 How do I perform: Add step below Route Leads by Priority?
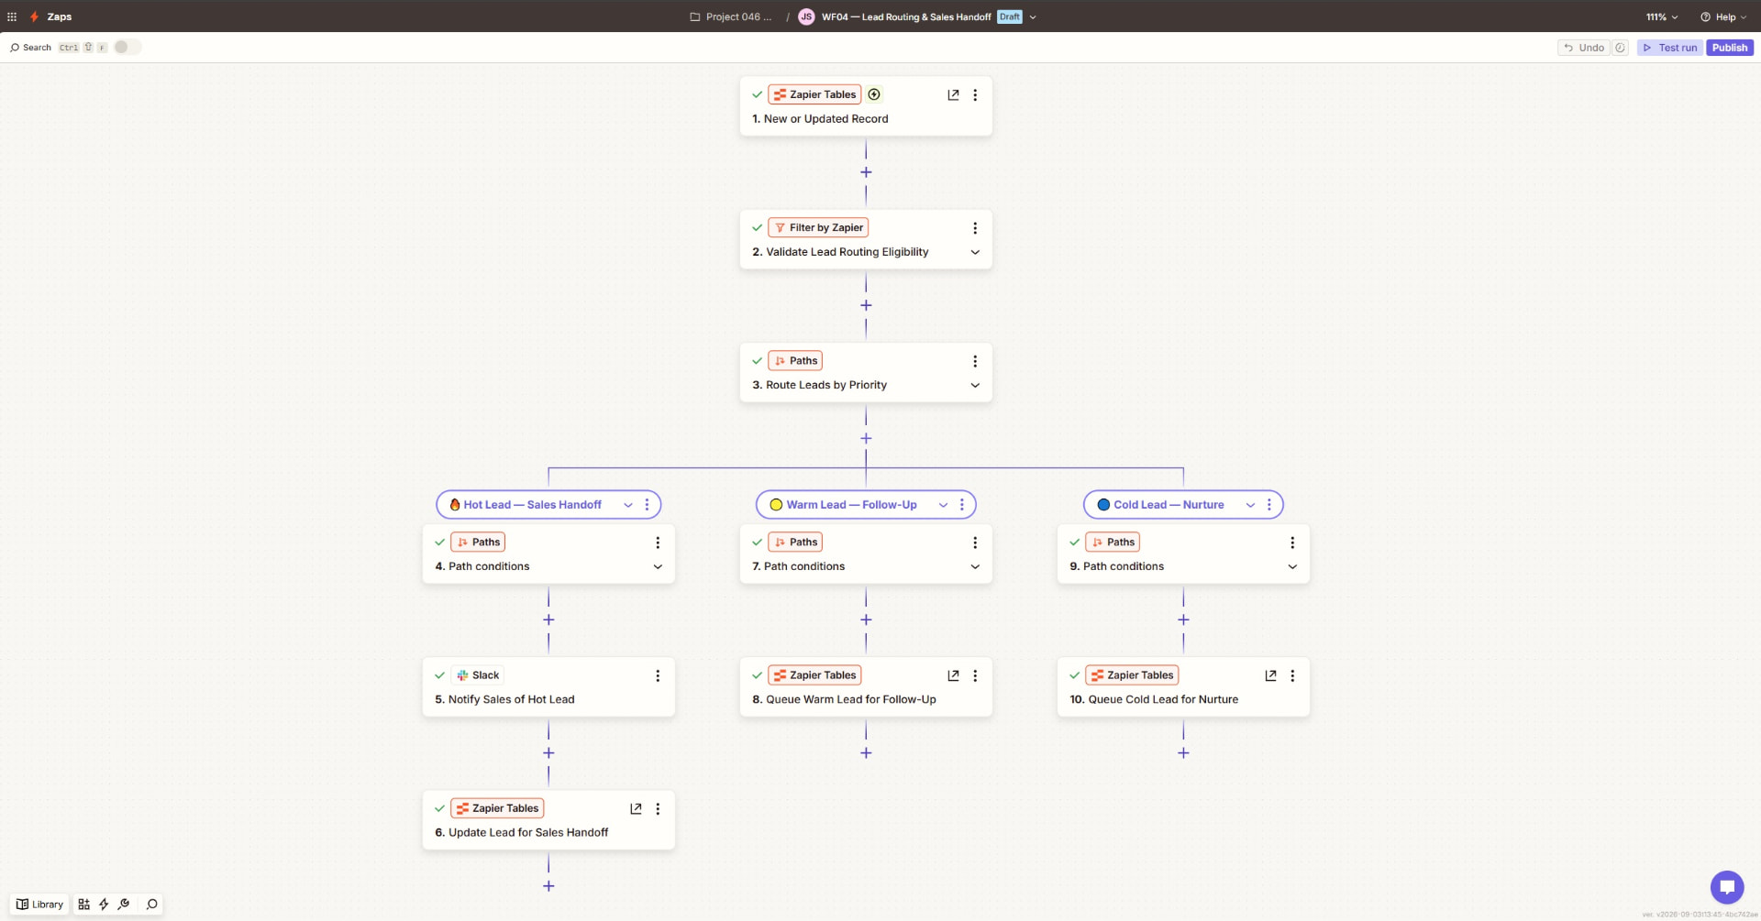[x=866, y=439]
